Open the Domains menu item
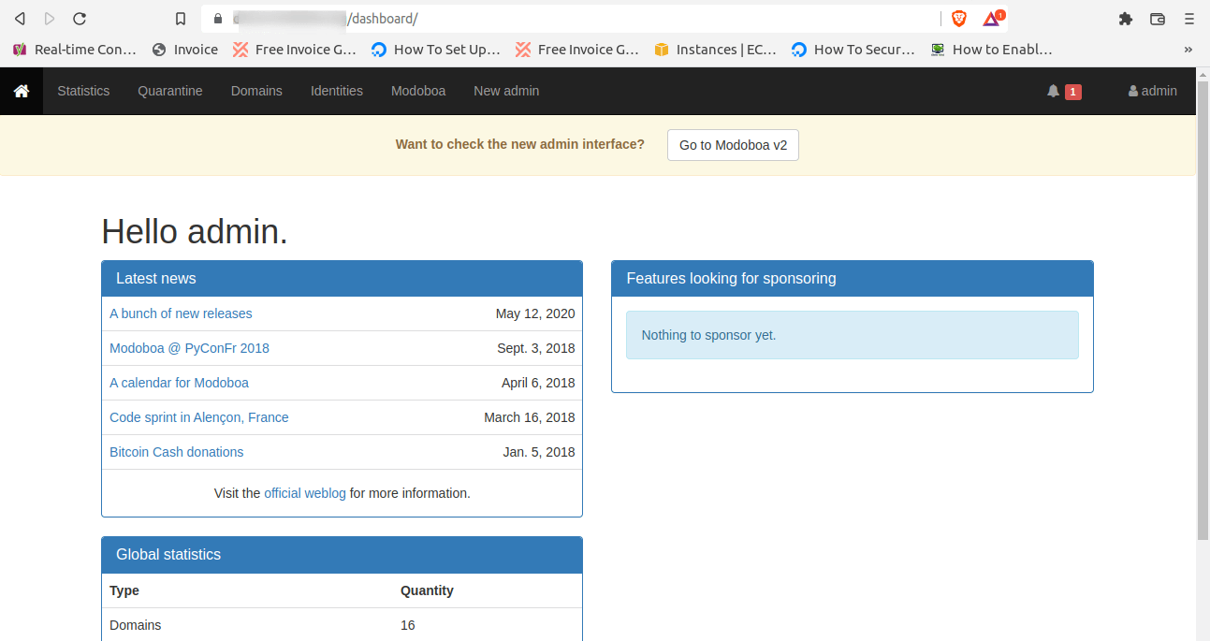Viewport: 1210px width, 641px height. click(x=256, y=91)
